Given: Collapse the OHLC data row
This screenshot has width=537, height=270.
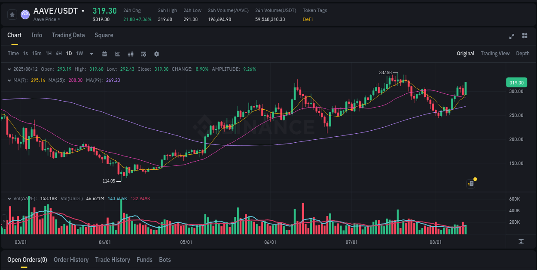Looking at the screenshot, I should pos(9,69).
